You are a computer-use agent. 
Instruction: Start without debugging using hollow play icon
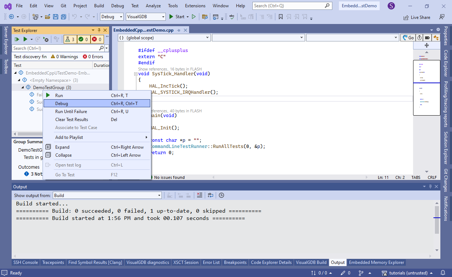click(x=194, y=17)
